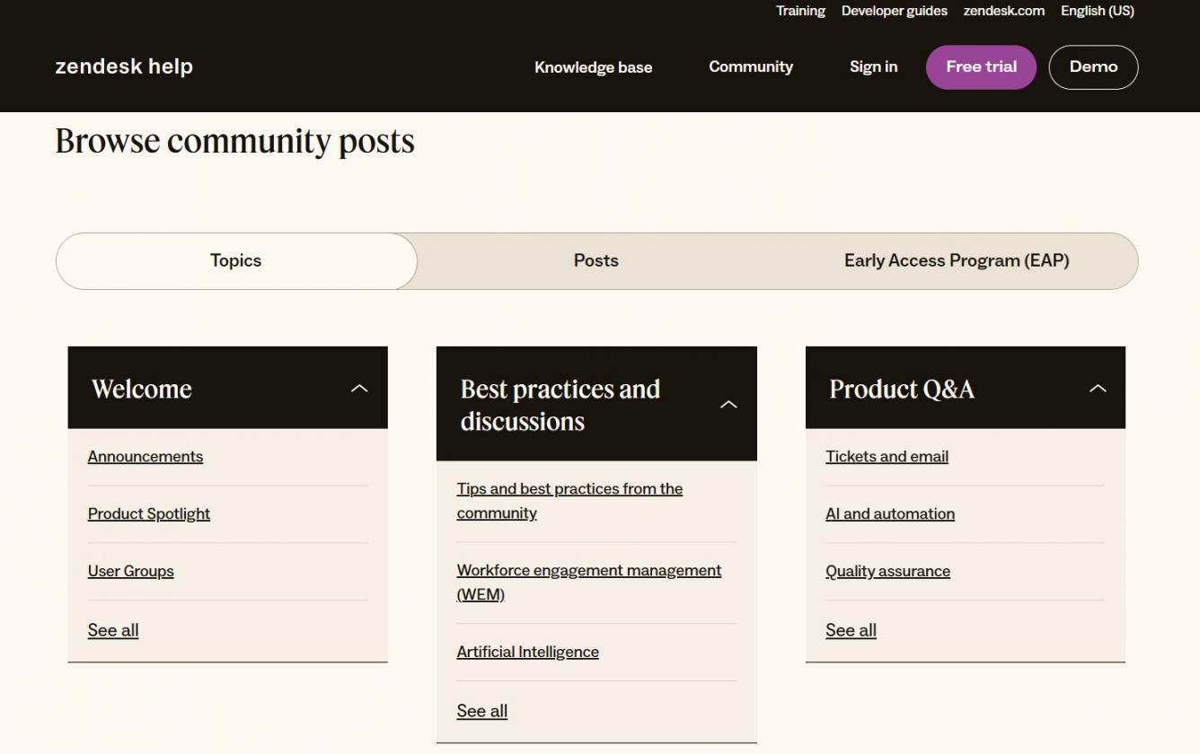Viewport: 1200px width, 754px height.
Task: Click the Sign in link
Action: 873,66
